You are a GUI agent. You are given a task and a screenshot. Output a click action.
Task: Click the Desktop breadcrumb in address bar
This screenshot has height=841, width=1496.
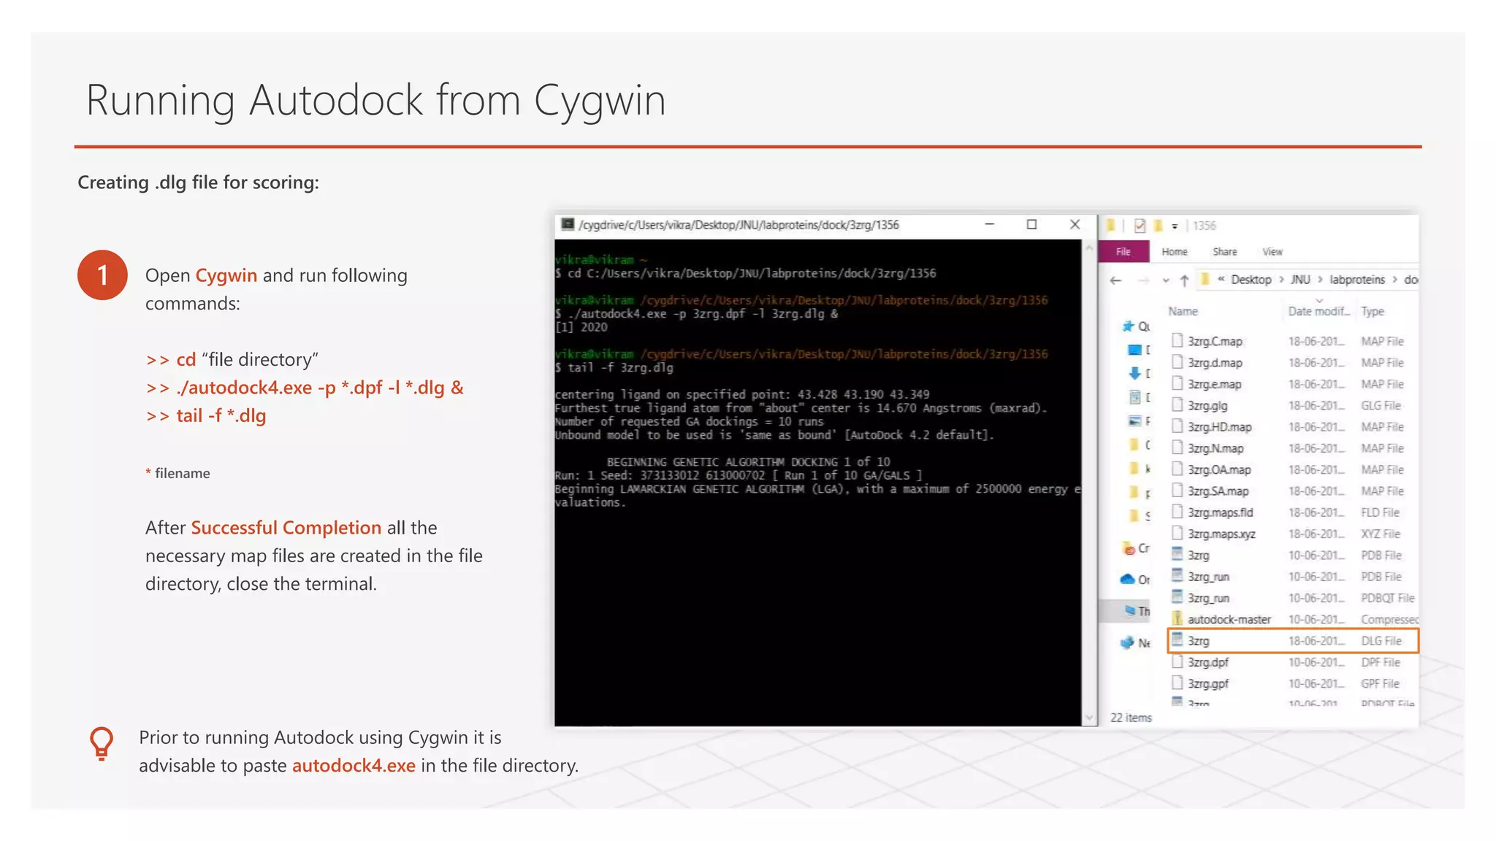tap(1251, 280)
